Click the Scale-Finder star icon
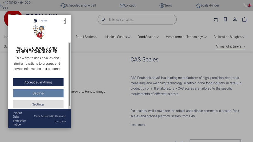The height and width of the screenshot is (142, 253). [198, 5]
